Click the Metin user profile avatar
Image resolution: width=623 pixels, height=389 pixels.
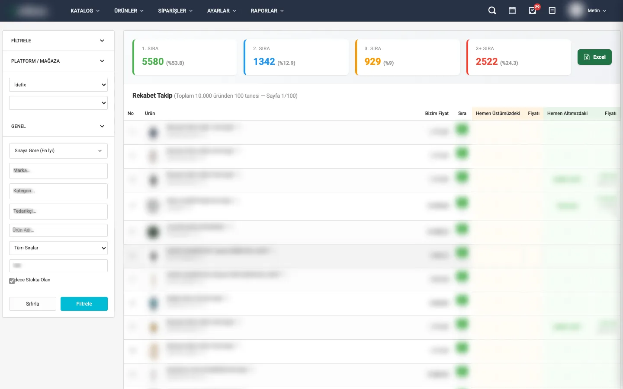[x=576, y=11]
